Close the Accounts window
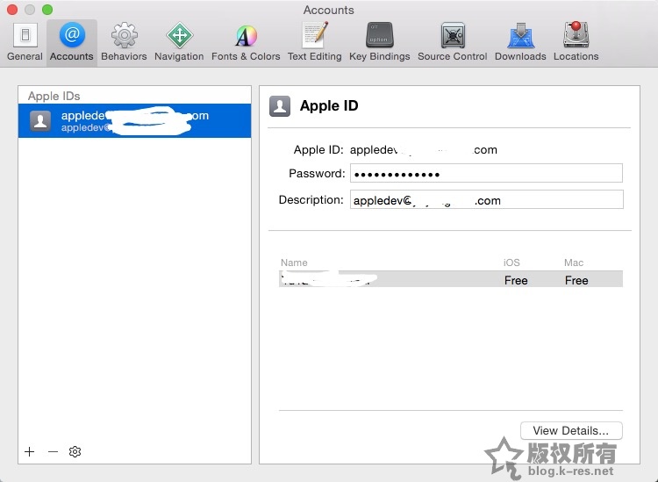Screen dimensions: 658x482 click(x=12, y=10)
